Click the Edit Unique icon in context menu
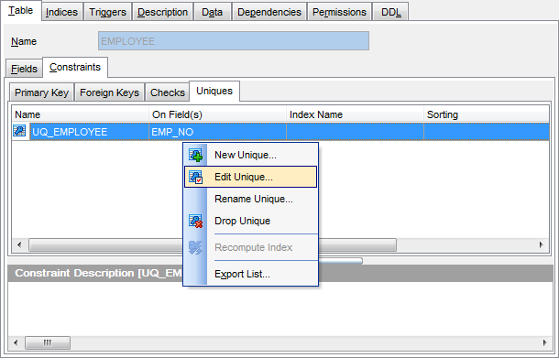 pyautogui.click(x=195, y=177)
